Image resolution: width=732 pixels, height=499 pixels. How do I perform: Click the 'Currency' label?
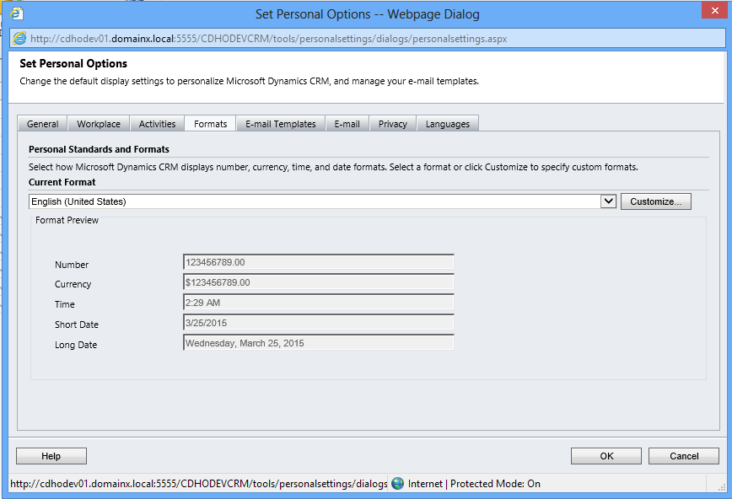click(x=73, y=284)
